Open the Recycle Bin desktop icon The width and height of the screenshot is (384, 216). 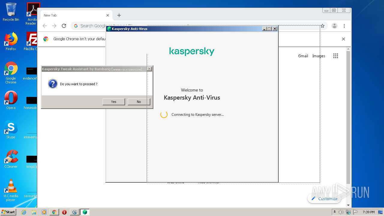(x=11, y=12)
